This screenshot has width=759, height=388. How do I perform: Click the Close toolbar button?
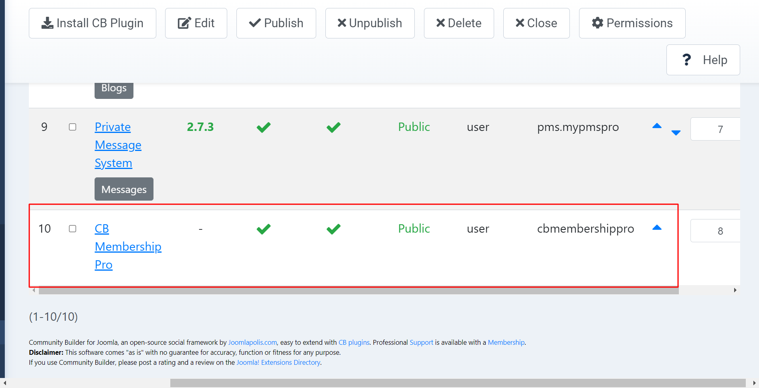[x=536, y=23]
